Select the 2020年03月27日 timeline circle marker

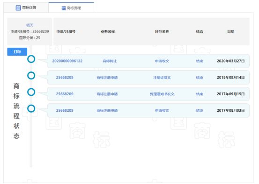pos(31,59)
